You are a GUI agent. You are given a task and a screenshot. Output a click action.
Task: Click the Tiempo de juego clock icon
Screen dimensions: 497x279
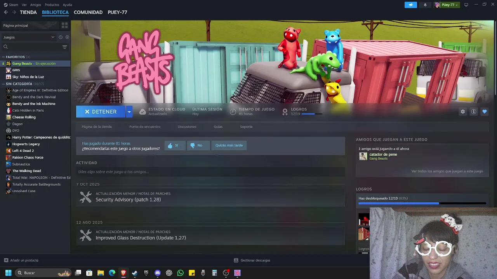[233, 112]
